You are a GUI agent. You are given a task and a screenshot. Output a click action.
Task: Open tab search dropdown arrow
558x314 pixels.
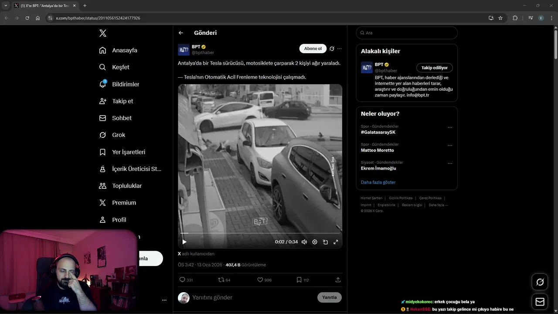click(6, 6)
